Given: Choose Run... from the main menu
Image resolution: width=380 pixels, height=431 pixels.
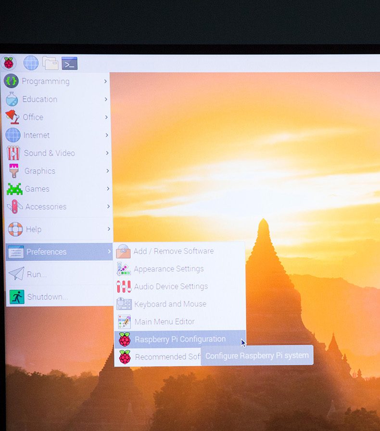Looking at the screenshot, I should [x=60, y=274].
